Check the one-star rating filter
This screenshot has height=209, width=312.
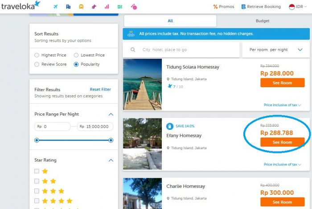(37, 171)
